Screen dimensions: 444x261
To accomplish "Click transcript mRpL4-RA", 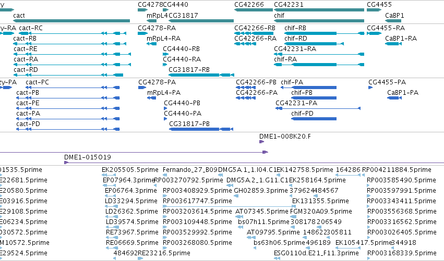I will point(151,44).
